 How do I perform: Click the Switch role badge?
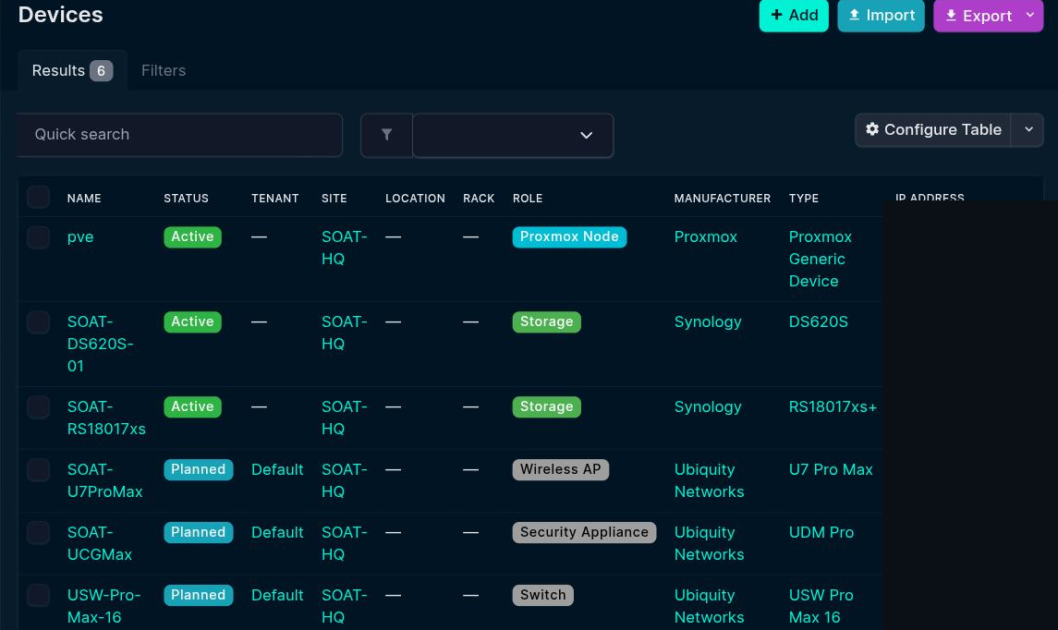pos(542,595)
